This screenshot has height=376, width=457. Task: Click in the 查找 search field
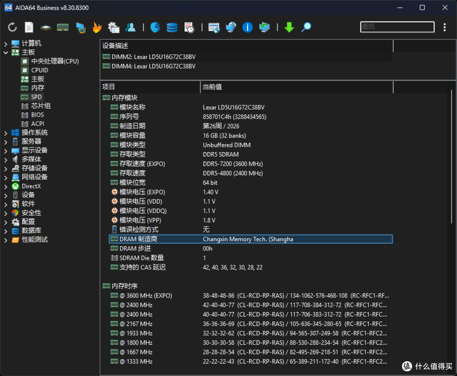pyautogui.click(x=397, y=27)
